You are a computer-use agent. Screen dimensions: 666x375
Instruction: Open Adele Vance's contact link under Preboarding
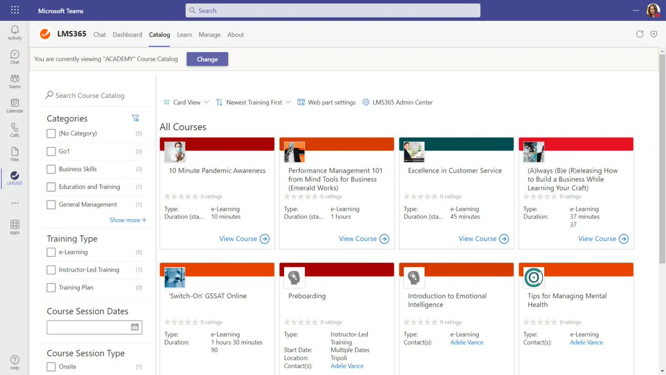click(x=347, y=366)
